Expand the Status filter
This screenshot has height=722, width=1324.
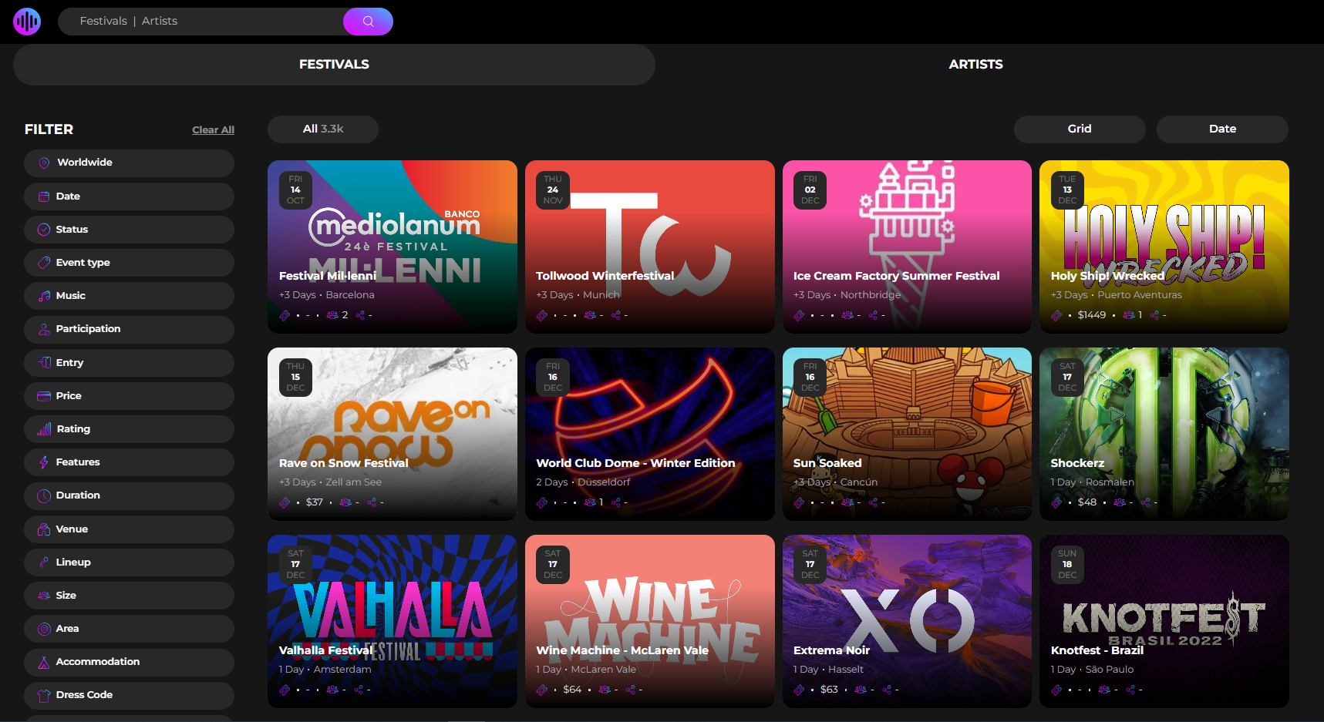click(129, 230)
